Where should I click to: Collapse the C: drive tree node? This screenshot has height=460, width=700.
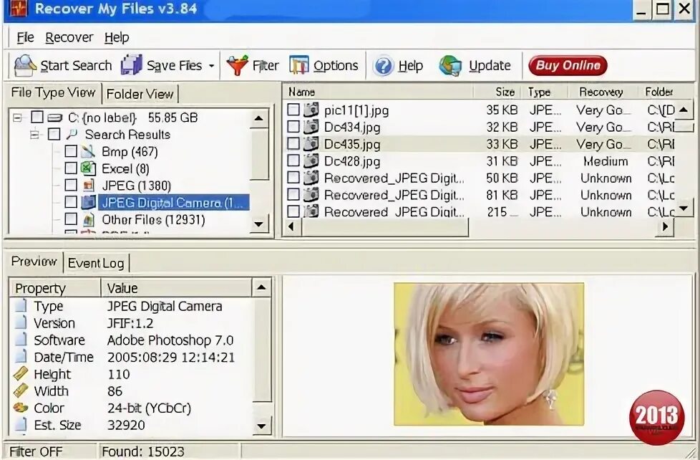tap(17, 118)
